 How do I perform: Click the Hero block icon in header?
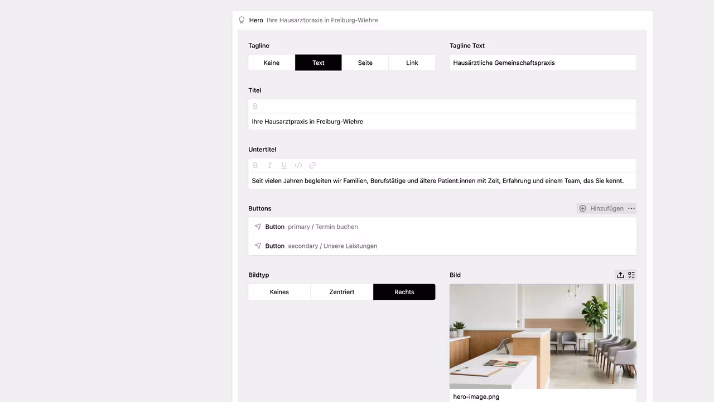(x=242, y=20)
